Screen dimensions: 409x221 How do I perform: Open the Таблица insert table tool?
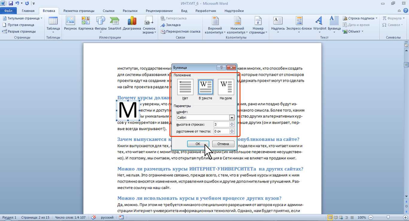tap(53, 25)
